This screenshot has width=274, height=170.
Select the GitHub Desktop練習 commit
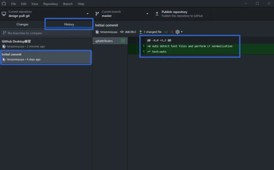tap(46, 44)
